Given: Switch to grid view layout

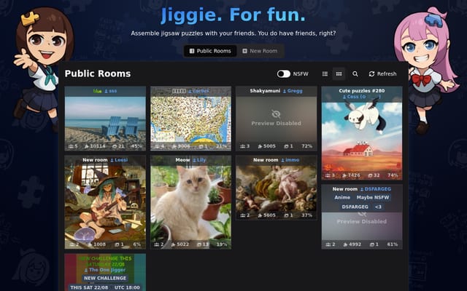Looking at the screenshot, I should pos(339,74).
